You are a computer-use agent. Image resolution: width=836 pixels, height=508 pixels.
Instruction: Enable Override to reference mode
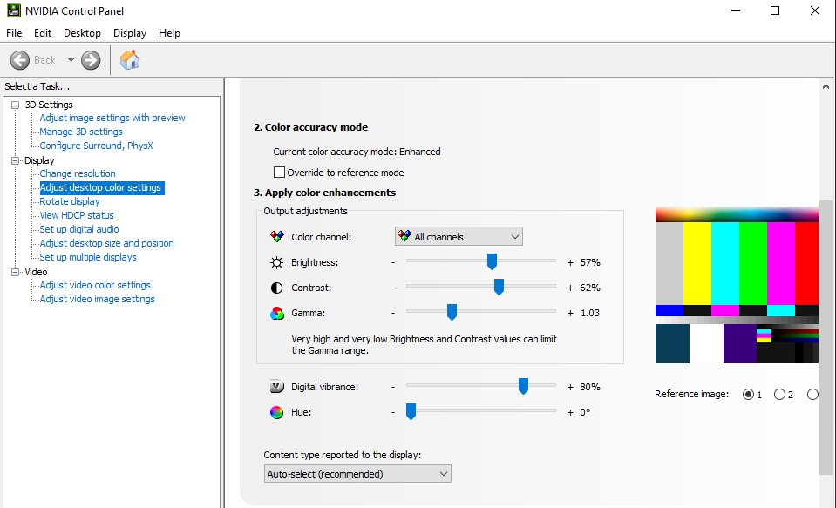(x=279, y=173)
